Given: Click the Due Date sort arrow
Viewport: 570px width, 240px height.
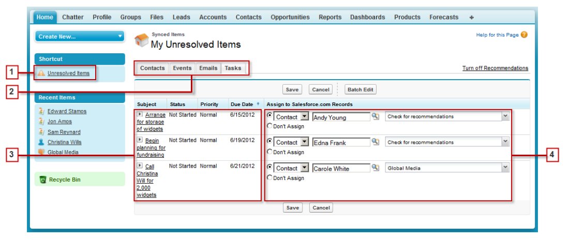Looking at the screenshot, I should click(x=258, y=104).
